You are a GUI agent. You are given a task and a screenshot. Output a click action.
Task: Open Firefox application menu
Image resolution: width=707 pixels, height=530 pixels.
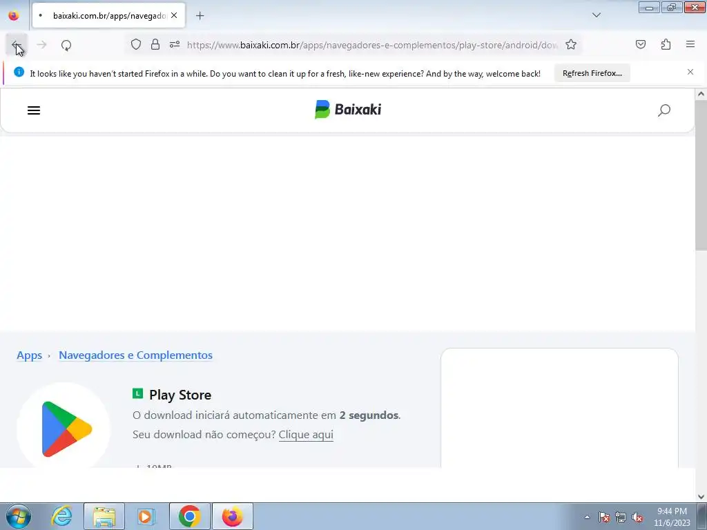[x=690, y=44]
